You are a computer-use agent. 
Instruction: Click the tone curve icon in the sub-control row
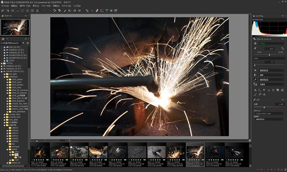click(260, 90)
